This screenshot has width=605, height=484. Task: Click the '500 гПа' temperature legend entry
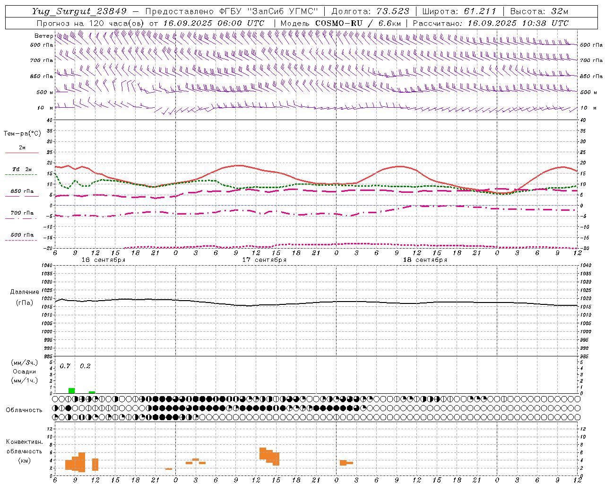coord(22,235)
